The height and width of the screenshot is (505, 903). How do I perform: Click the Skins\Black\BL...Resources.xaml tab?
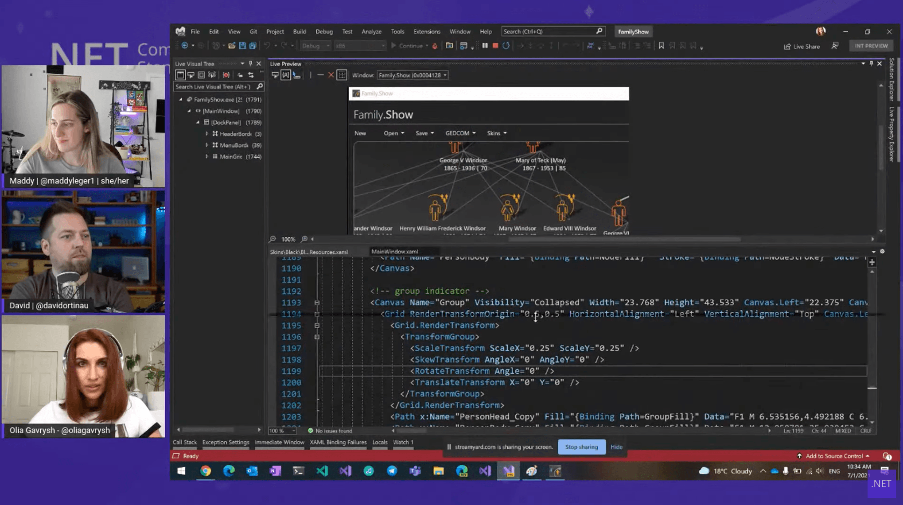point(309,251)
